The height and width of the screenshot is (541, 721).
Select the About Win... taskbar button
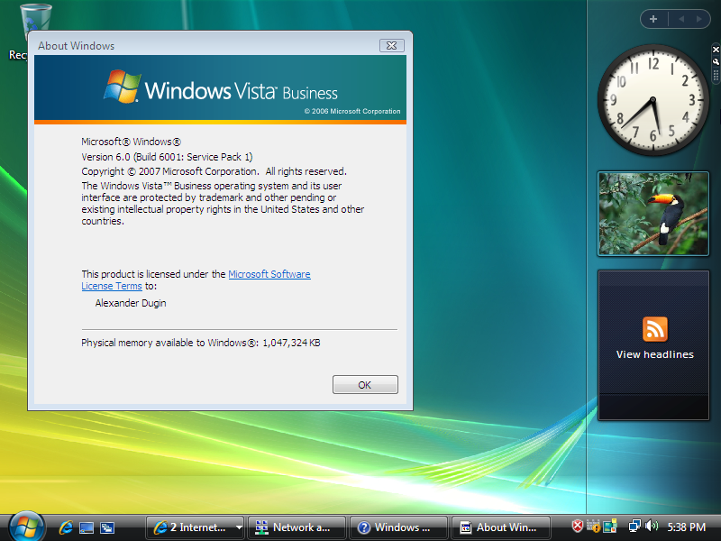(x=500, y=527)
